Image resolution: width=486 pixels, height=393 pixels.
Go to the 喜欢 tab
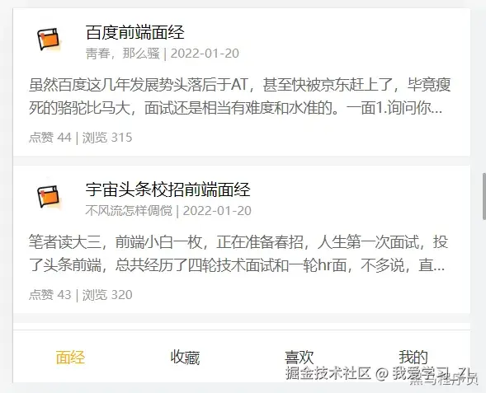click(x=299, y=357)
